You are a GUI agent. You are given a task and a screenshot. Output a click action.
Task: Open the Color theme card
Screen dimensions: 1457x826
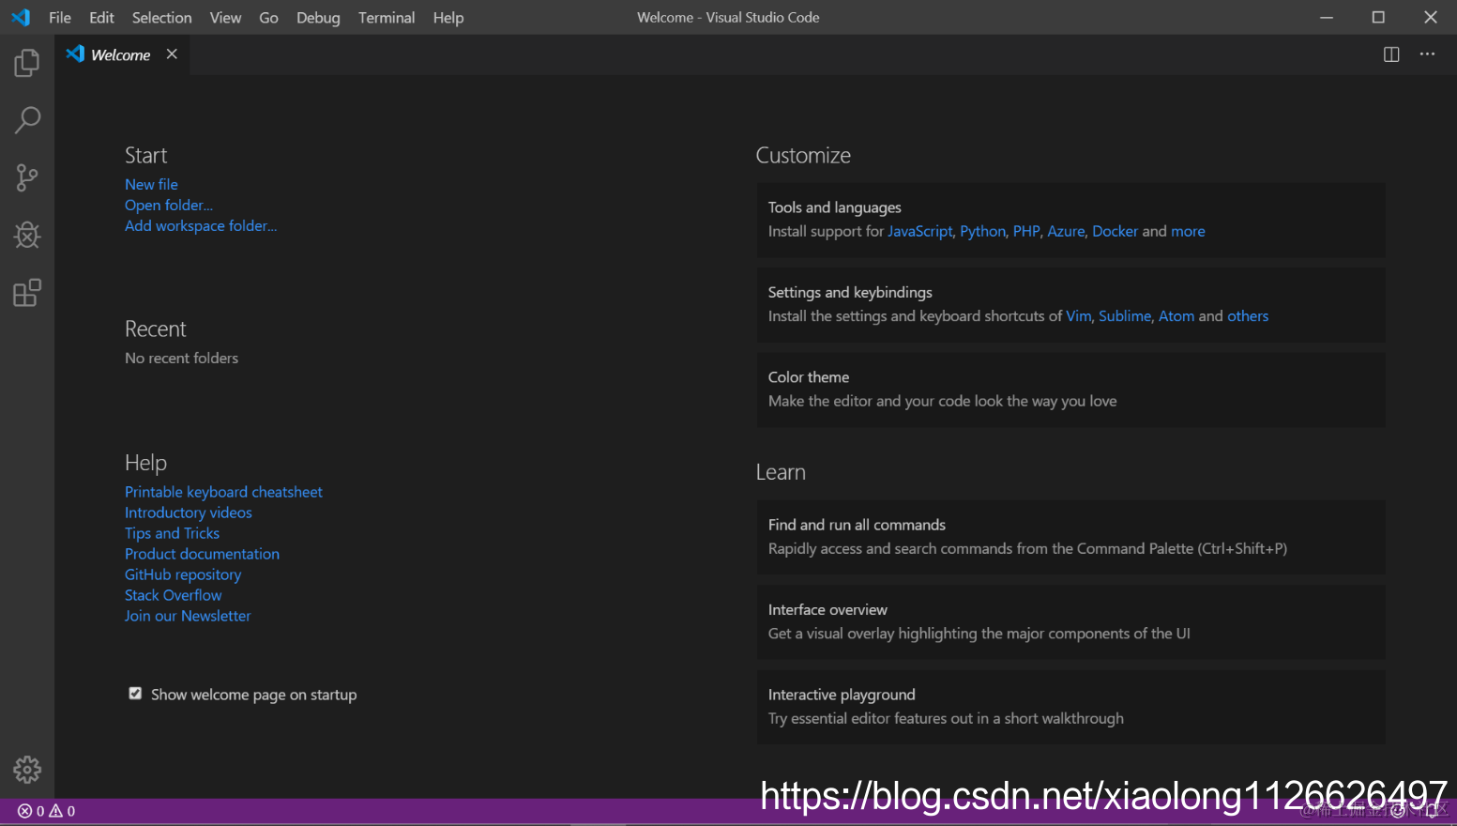tap(1070, 390)
